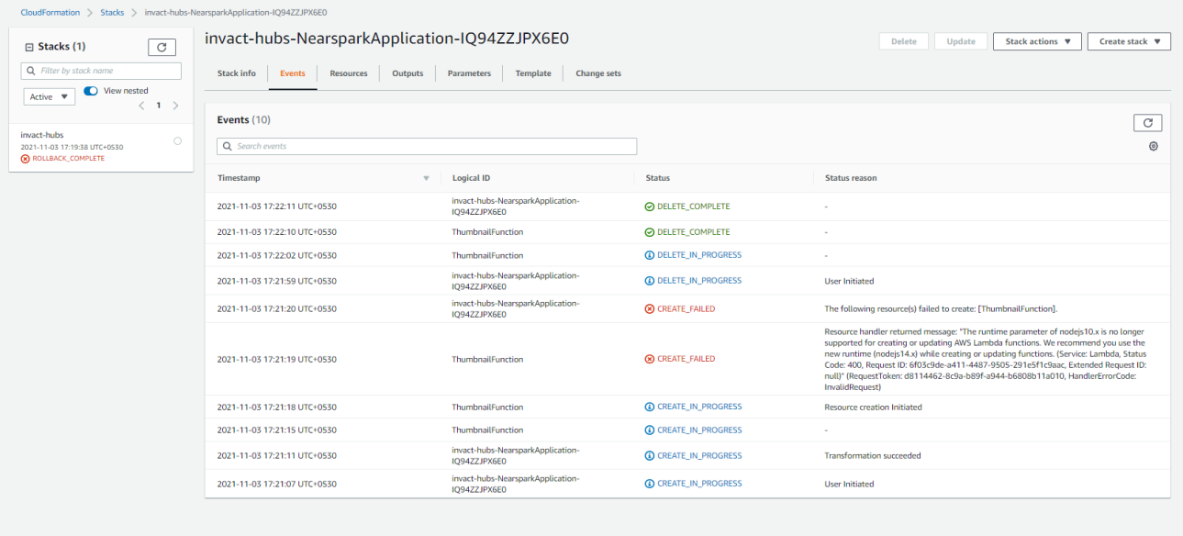Click CREATE_IN_PROGRESS status at 17:21:07
This screenshot has height=536, width=1183.
[693, 484]
